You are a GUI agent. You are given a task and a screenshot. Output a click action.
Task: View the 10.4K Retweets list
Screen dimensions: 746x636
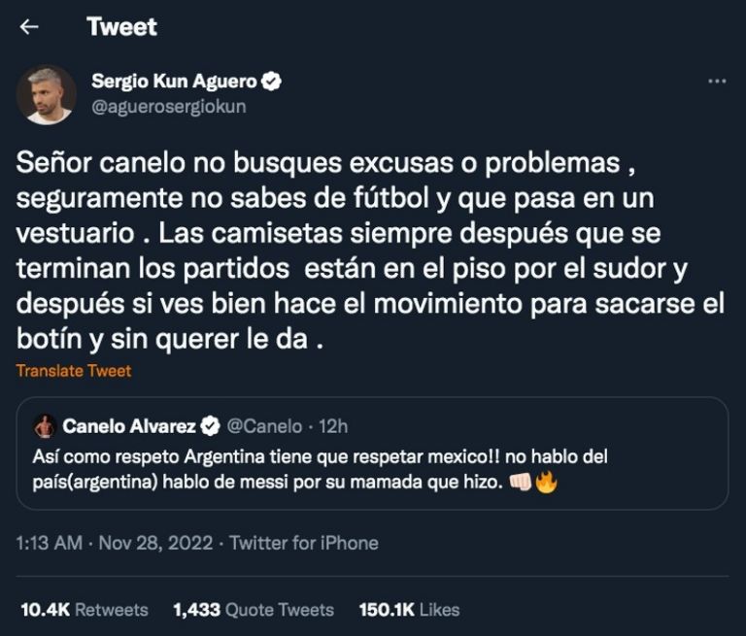[85, 610]
